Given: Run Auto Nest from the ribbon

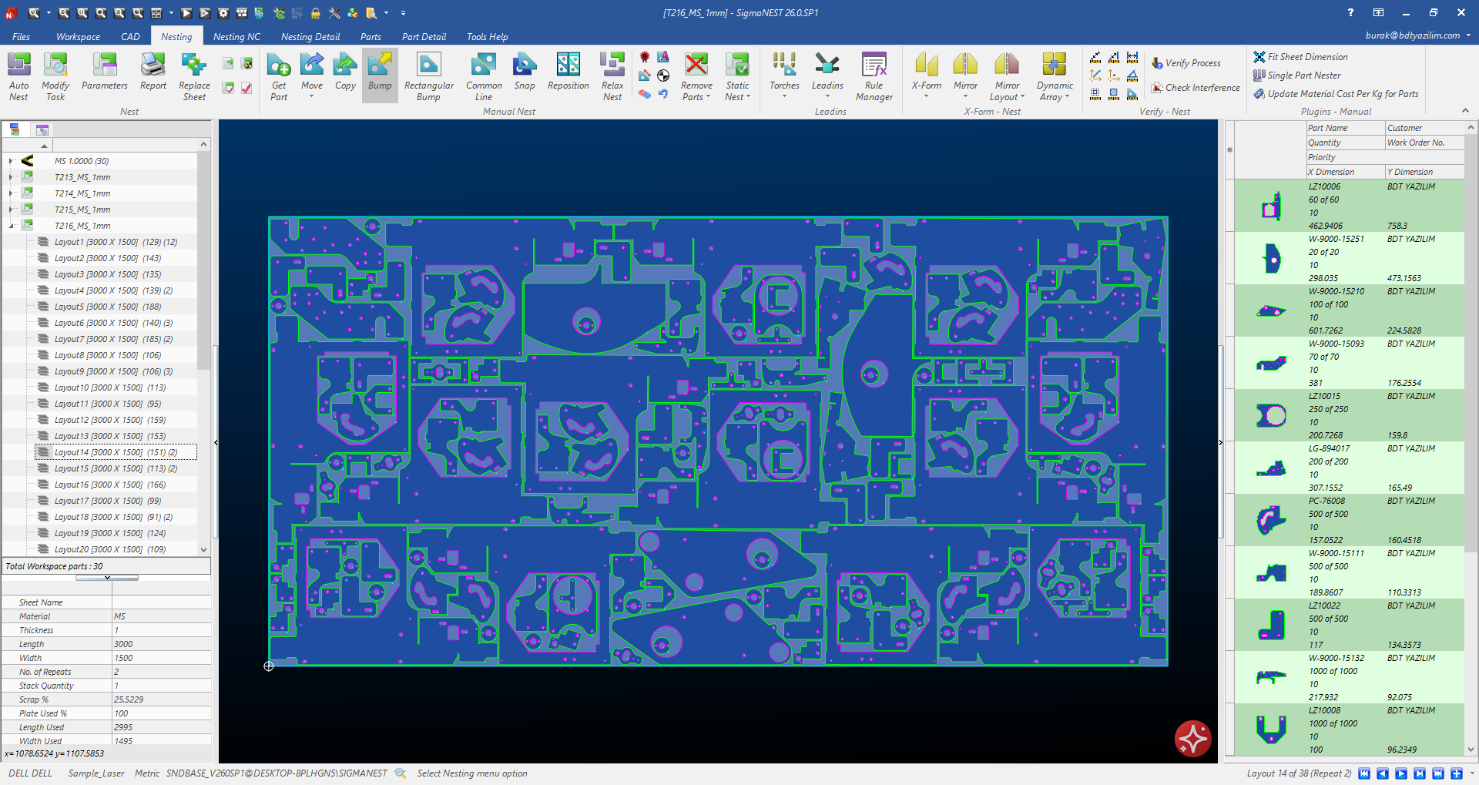Looking at the screenshot, I should tap(18, 76).
